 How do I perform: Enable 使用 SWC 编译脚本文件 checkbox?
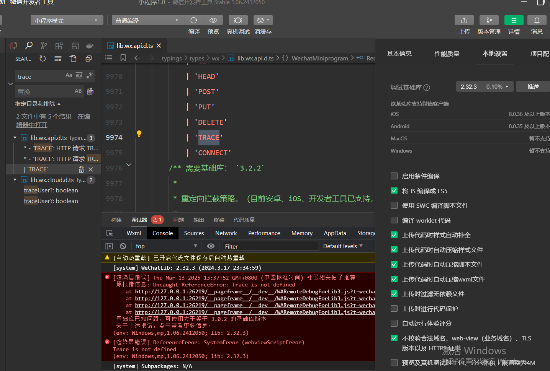(x=394, y=205)
